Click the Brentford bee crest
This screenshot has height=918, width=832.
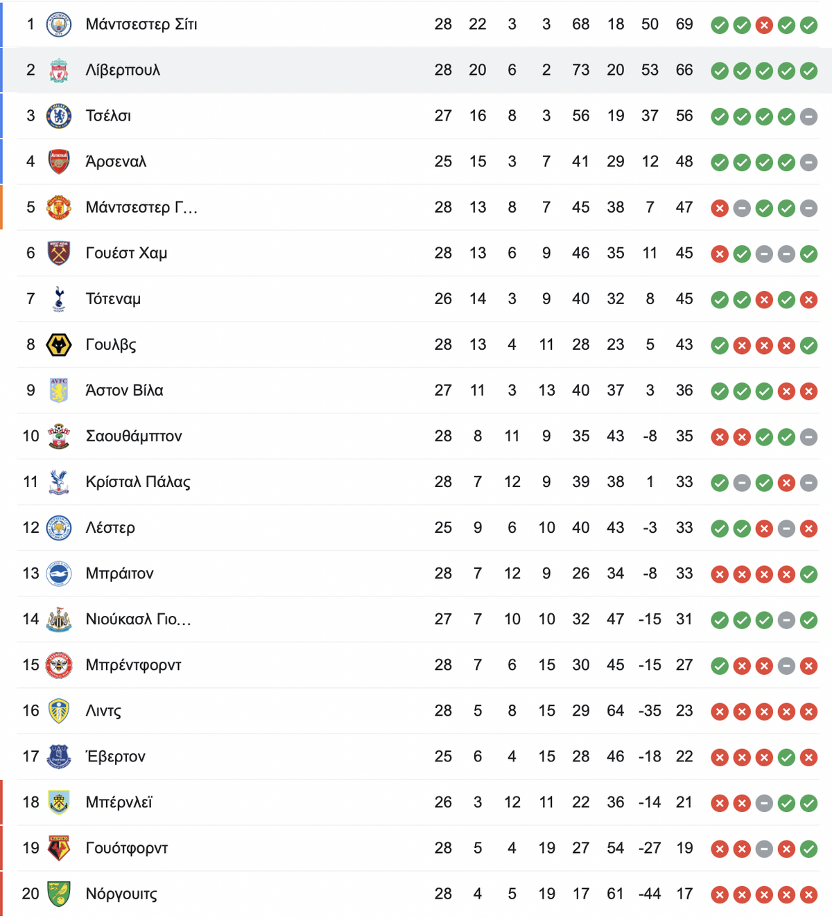[x=59, y=664]
